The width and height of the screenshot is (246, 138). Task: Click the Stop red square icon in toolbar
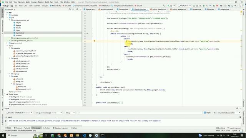click(x=217, y=6)
